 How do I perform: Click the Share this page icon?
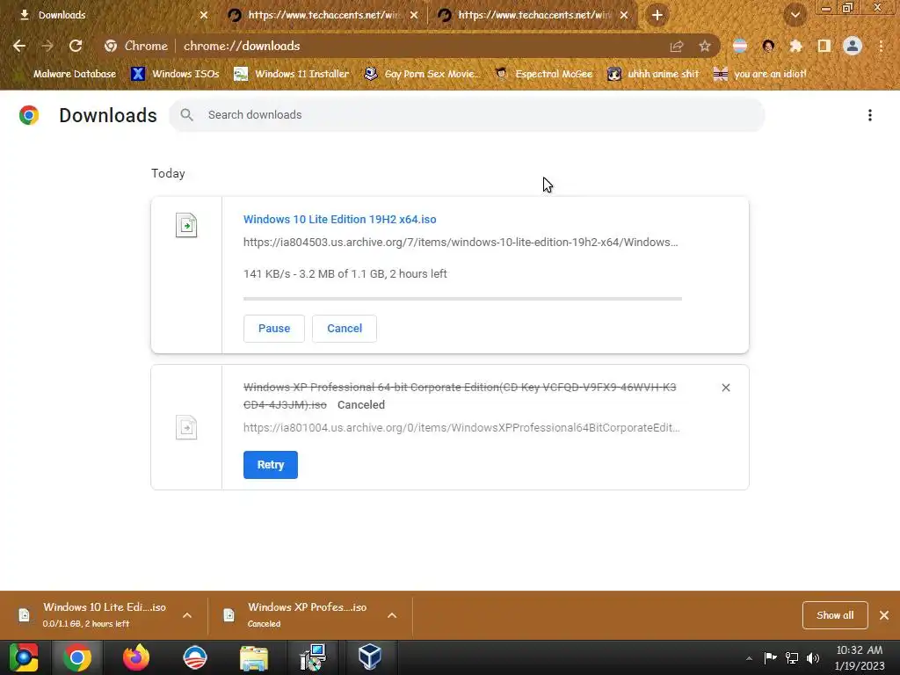(677, 46)
